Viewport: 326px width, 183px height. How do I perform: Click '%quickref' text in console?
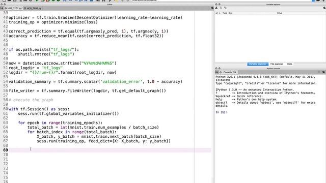(x=223, y=96)
